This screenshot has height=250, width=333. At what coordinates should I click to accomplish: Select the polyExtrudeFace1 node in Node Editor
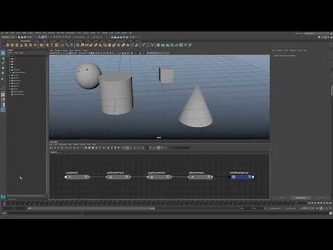(159, 176)
